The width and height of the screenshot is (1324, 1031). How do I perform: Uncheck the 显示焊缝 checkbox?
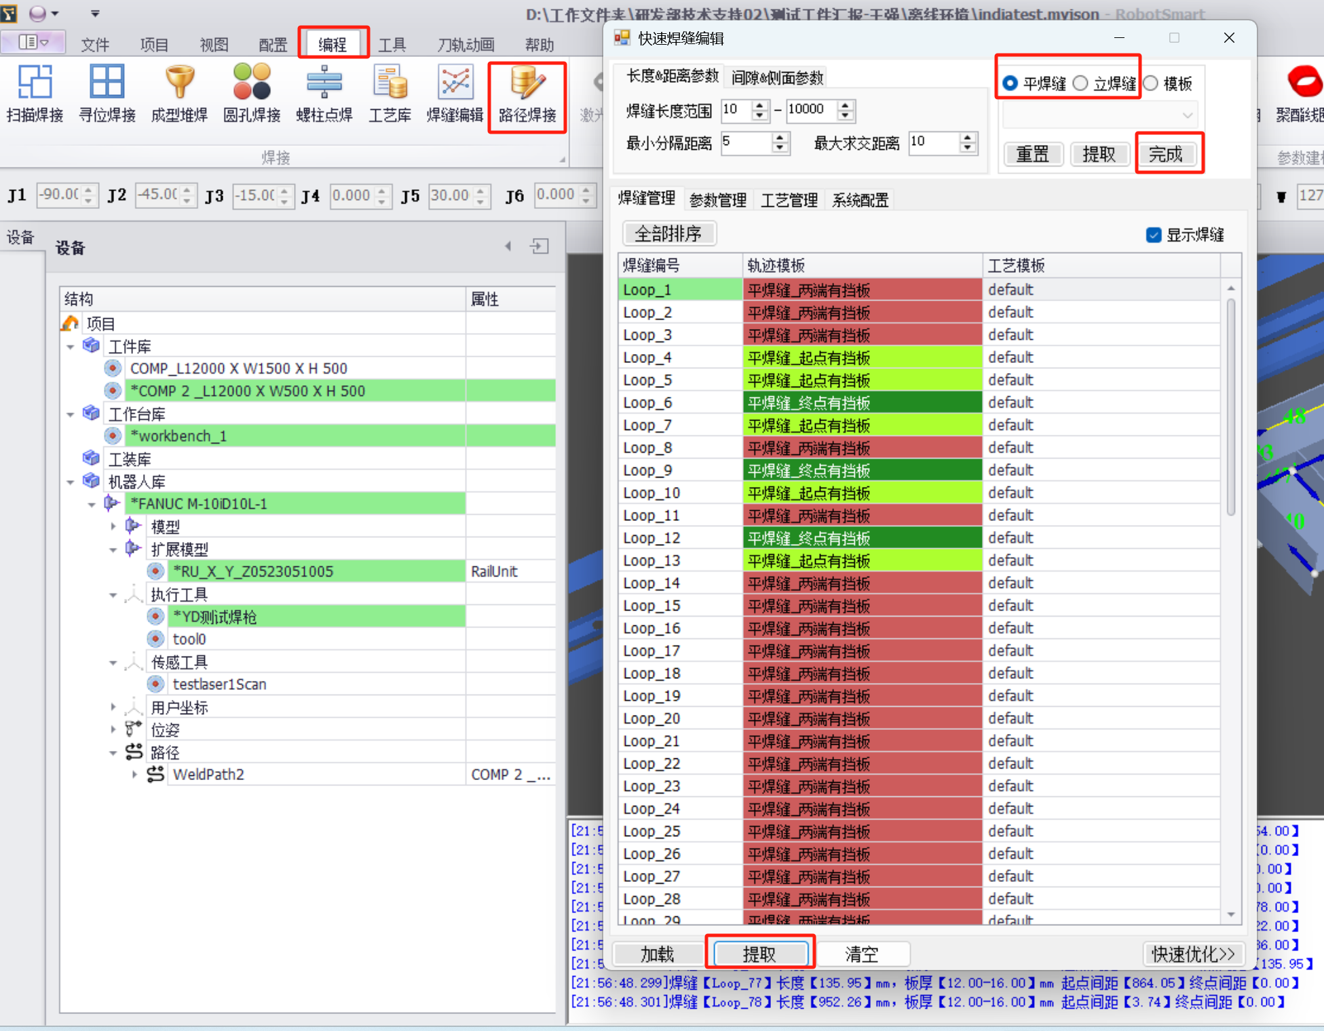click(1153, 235)
